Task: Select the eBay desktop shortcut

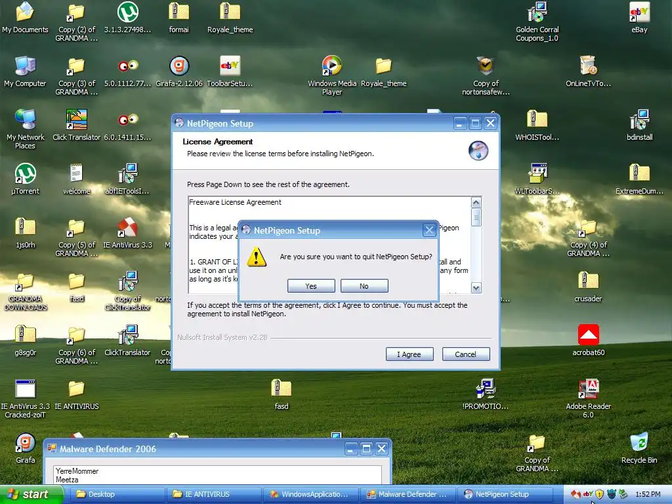Action: point(639,18)
